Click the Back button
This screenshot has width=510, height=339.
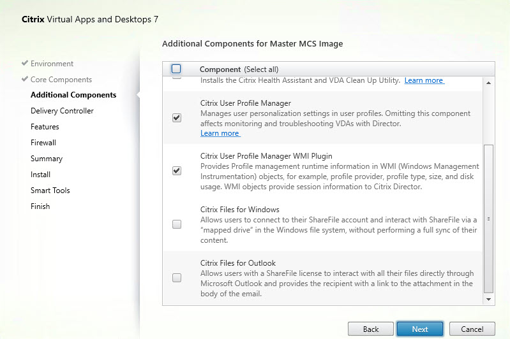(x=371, y=329)
